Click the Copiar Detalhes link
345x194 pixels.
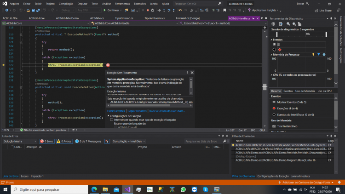[x=137, y=111]
